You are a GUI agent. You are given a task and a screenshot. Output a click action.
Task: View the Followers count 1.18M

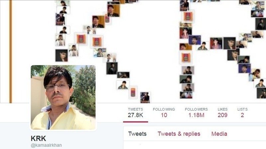click(x=196, y=115)
